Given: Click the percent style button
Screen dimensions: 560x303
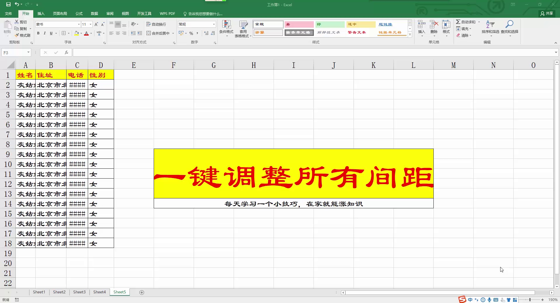Looking at the screenshot, I should click(191, 33).
